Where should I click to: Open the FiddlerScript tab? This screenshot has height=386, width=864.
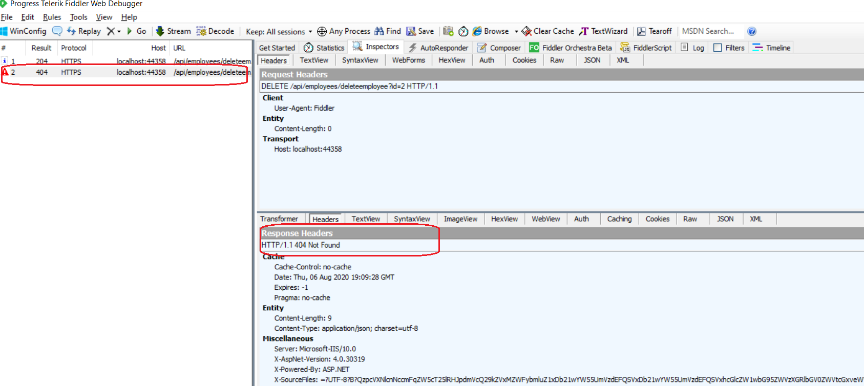646,48
